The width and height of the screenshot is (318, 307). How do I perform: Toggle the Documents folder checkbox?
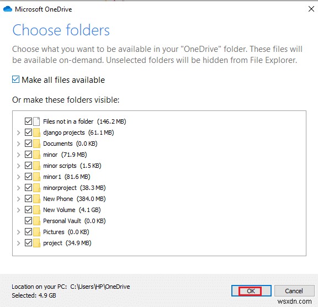28,144
